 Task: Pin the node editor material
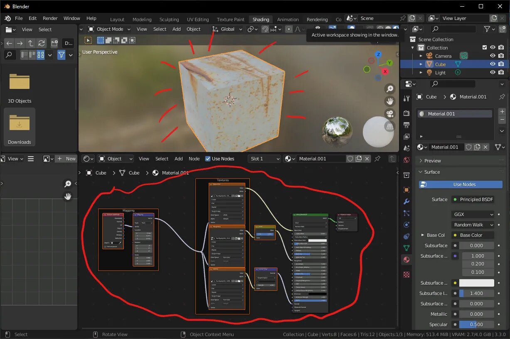(377, 159)
